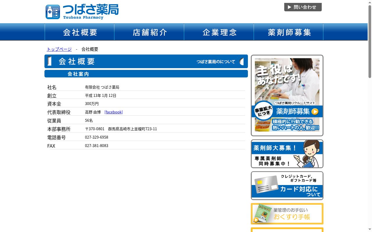Image resolution: width=372 pixels, height=232 pixels.
Task: Open the 薬剤師大募集 banner
Action: point(287,154)
